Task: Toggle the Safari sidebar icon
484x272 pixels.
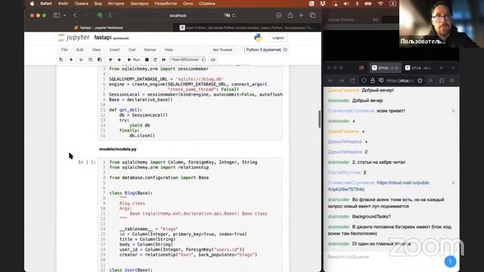Action: coord(57,15)
